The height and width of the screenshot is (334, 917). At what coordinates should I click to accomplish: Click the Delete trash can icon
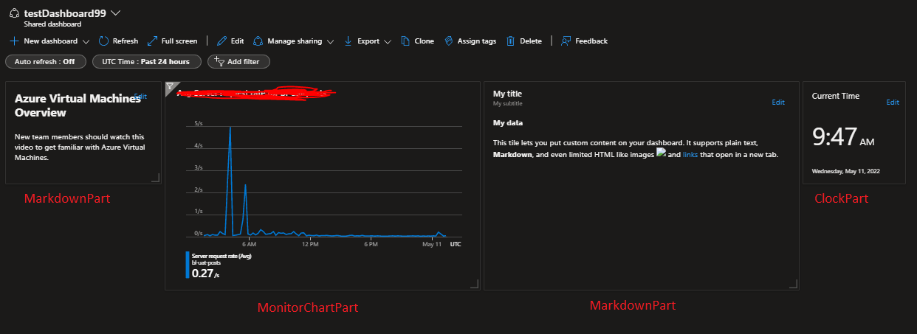click(511, 41)
